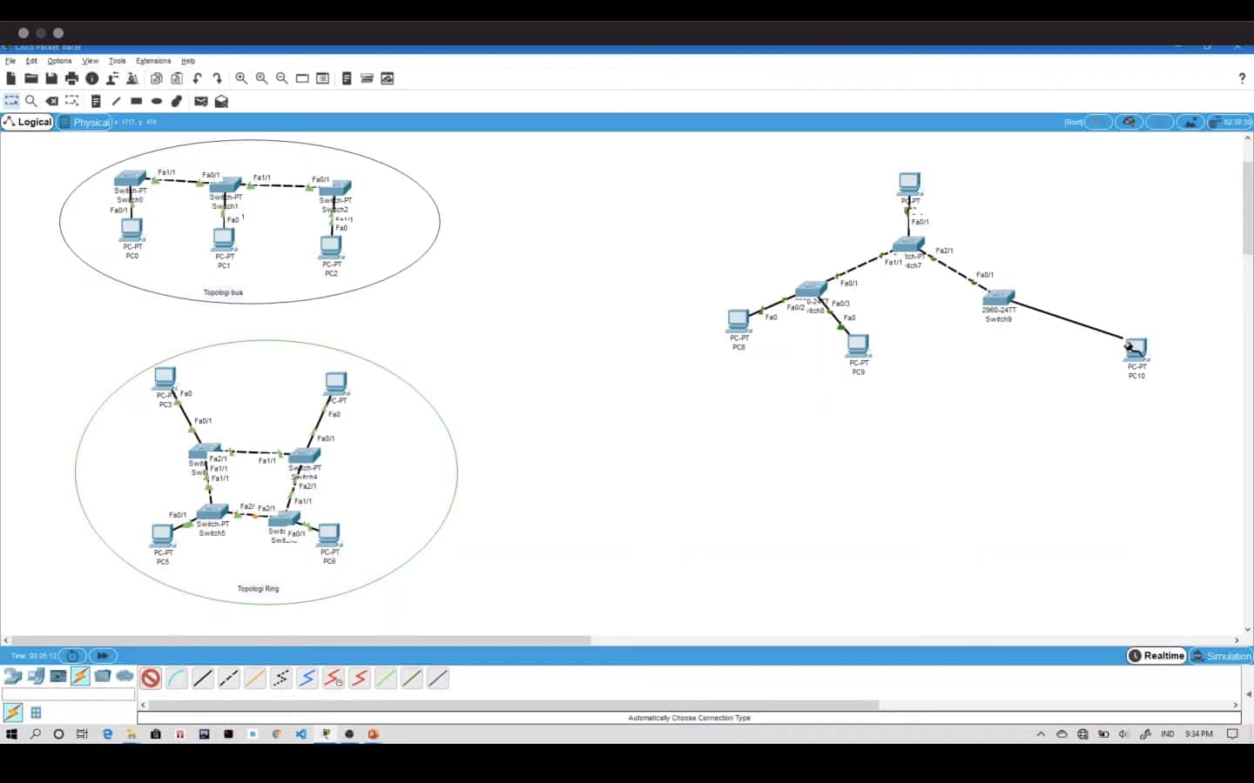
Task: Open the Windows notification tray chevron
Action: tap(1041, 734)
